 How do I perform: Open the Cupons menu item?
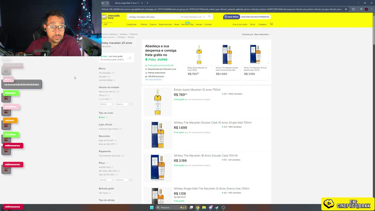pyautogui.click(x=153, y=24)
